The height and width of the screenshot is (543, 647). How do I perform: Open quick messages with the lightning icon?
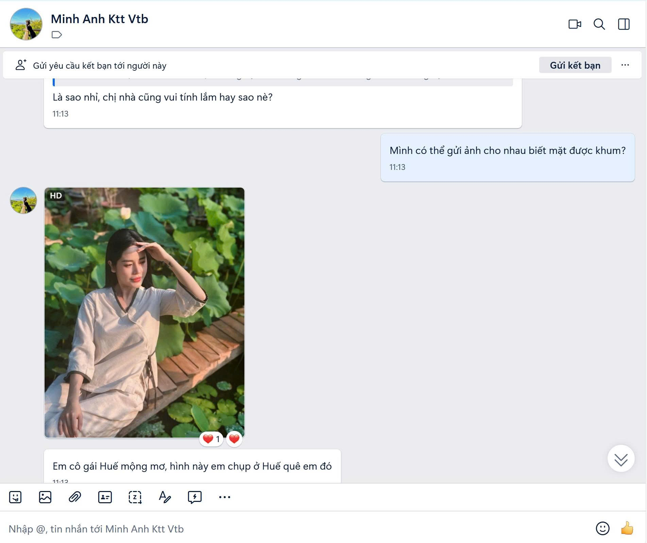click(194, 497)
